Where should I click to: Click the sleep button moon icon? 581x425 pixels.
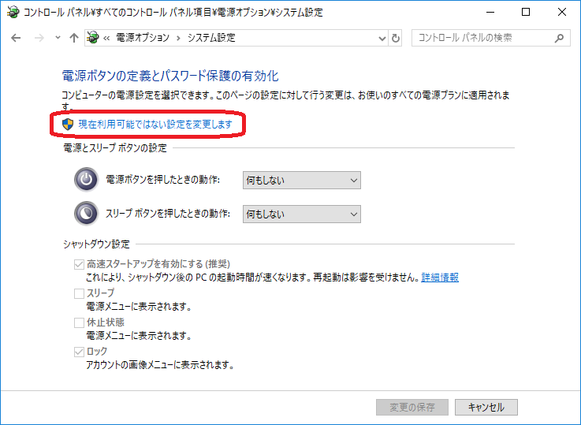tap(87, 214)
